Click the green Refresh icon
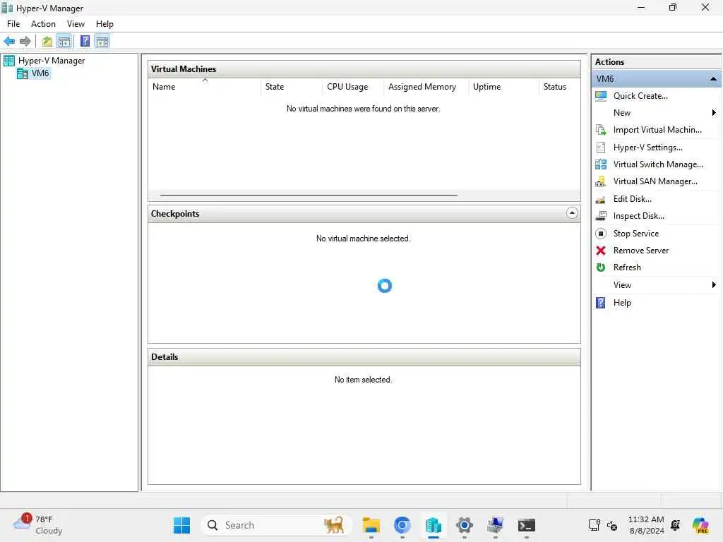723x542 pixels. pos(601,267)
